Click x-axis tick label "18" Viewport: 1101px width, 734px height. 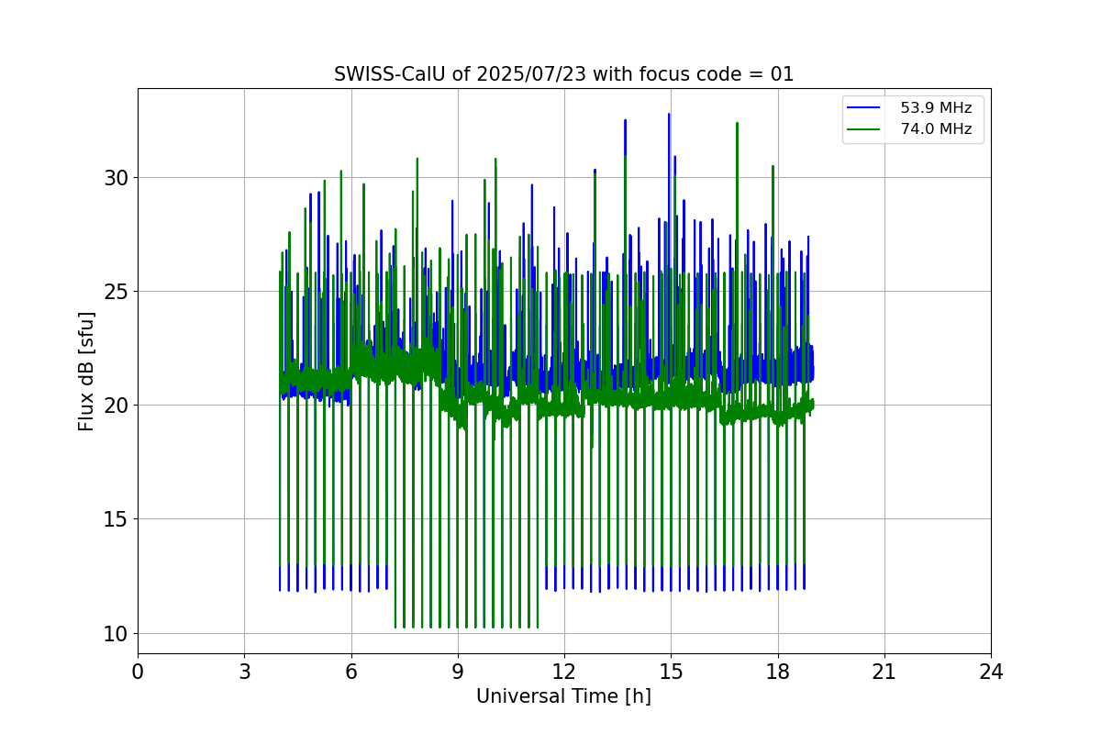pos(777,672)
